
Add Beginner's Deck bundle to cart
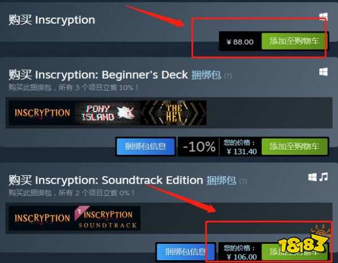[295, 146]
